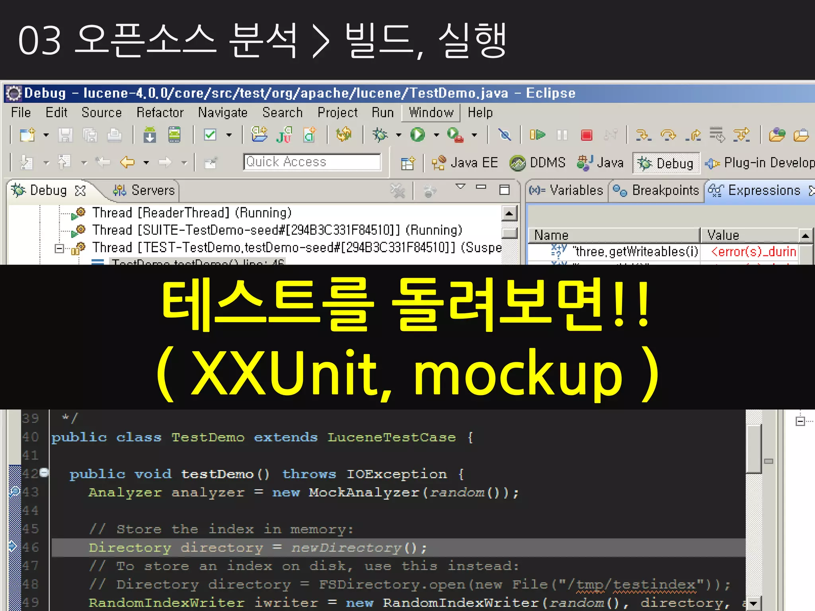Click the editor vertical scrollbar thumb

753,449
